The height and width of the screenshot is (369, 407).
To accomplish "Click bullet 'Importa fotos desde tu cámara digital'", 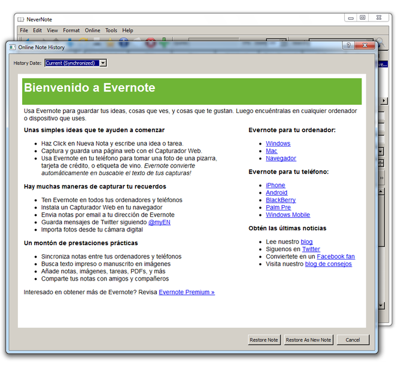I will coord(92,230).
